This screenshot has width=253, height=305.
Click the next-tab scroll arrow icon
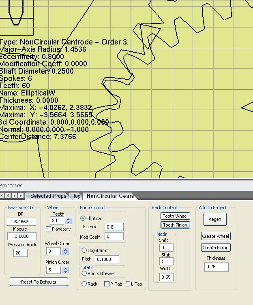coord(15,196)
